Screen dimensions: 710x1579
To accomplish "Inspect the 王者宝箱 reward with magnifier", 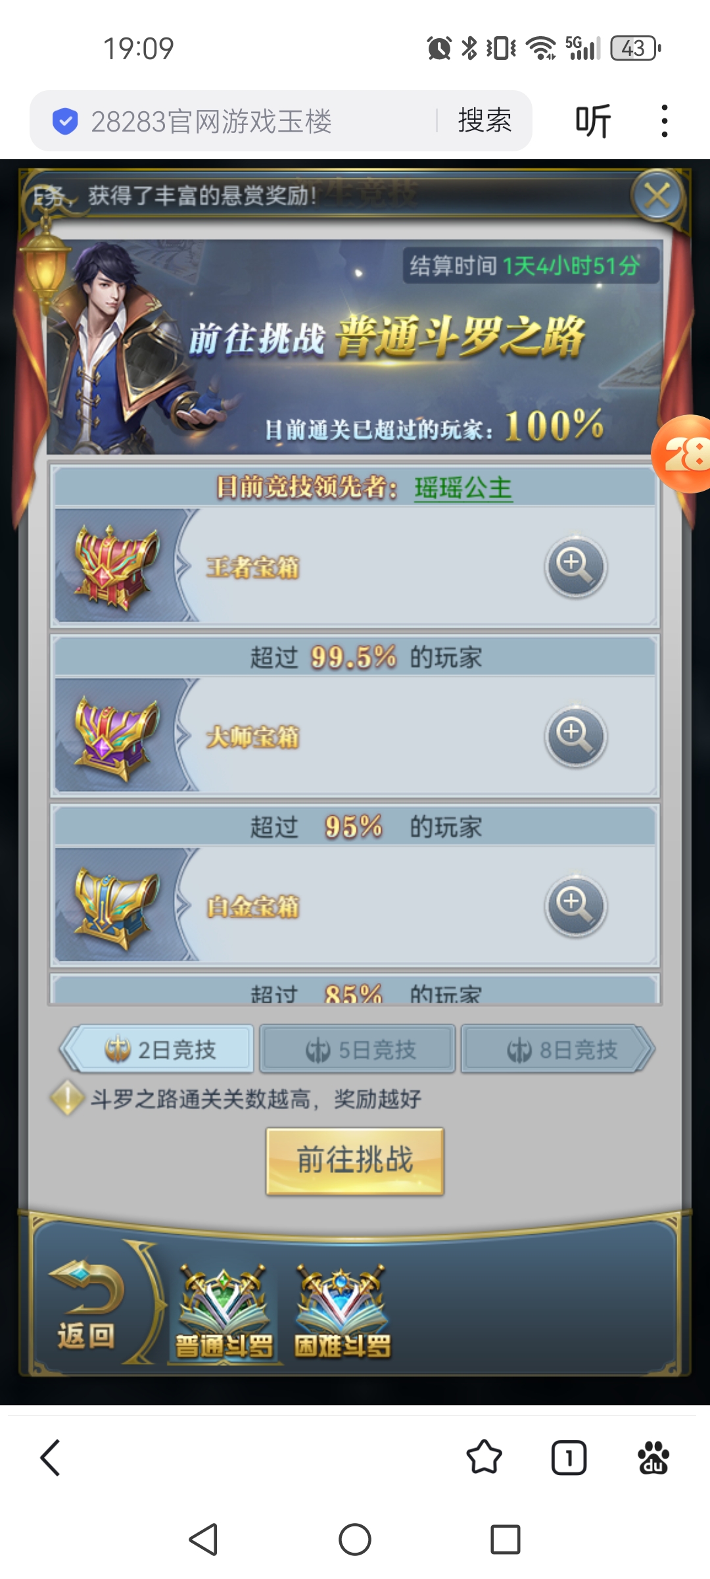I will click(x=575, y=566).
